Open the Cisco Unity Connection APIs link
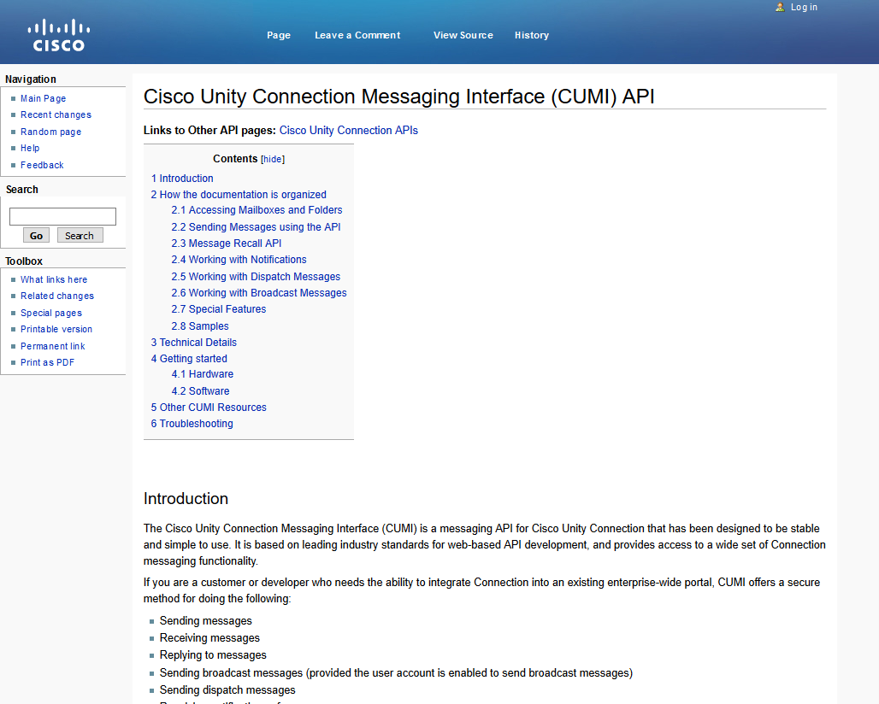 coord(349,131)
